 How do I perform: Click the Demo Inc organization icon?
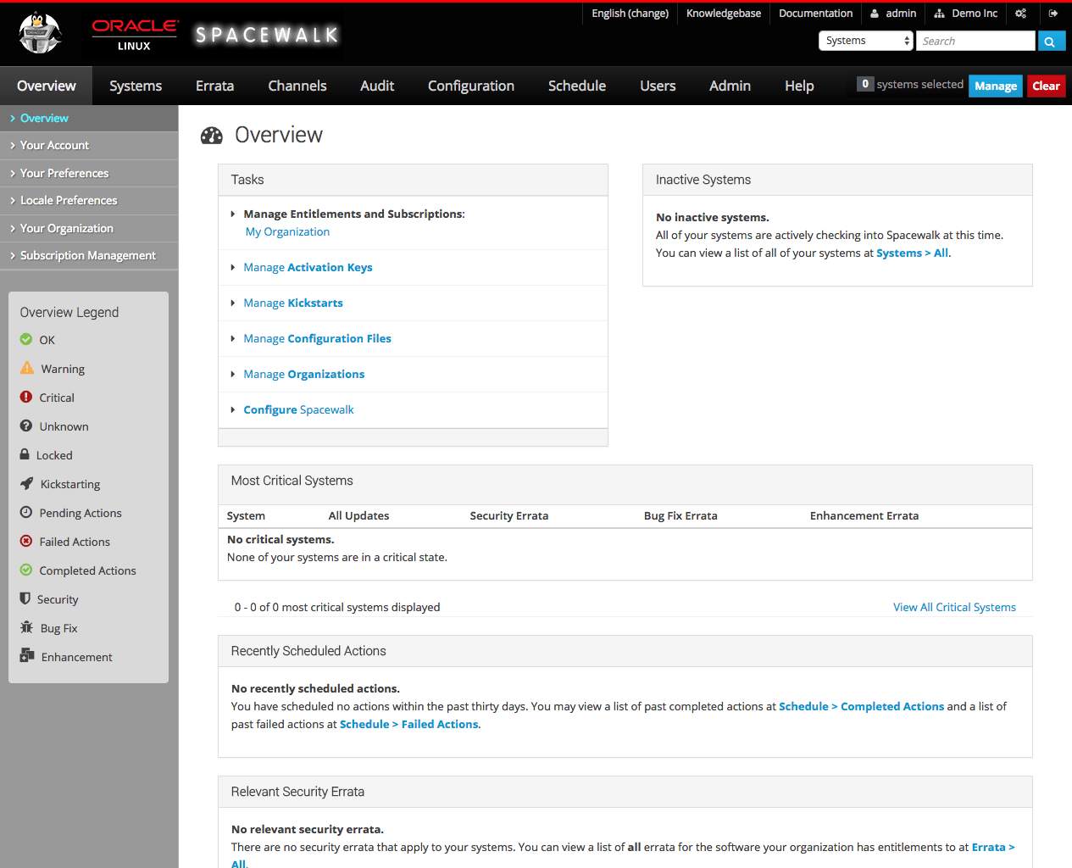939,14
